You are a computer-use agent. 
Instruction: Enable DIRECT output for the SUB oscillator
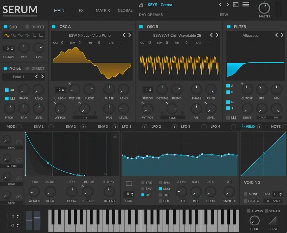point(27,27)
